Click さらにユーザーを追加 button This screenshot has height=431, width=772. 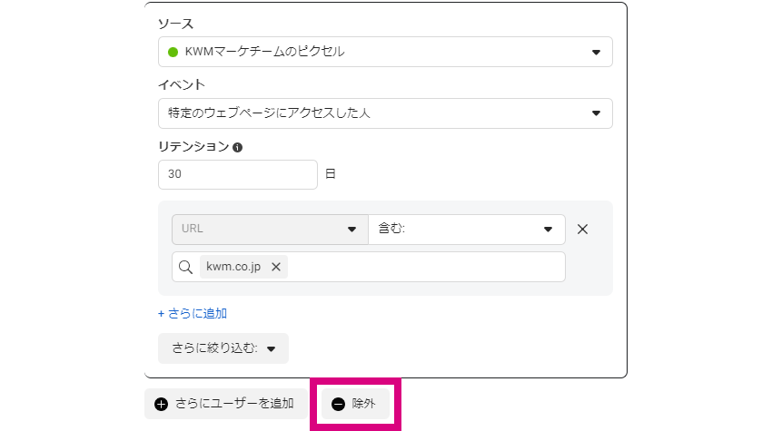pyautogui.click(x=226, y=404)
